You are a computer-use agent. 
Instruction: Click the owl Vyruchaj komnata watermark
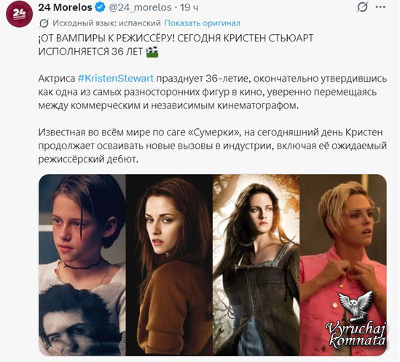(356, 320)
